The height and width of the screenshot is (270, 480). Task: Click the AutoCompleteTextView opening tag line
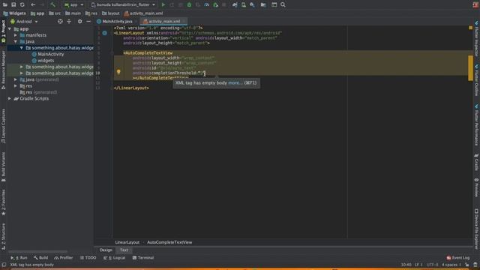click(148, 53)
